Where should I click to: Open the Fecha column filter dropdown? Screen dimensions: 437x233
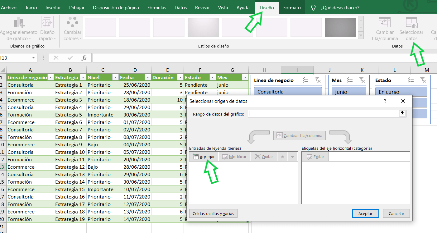147,78
